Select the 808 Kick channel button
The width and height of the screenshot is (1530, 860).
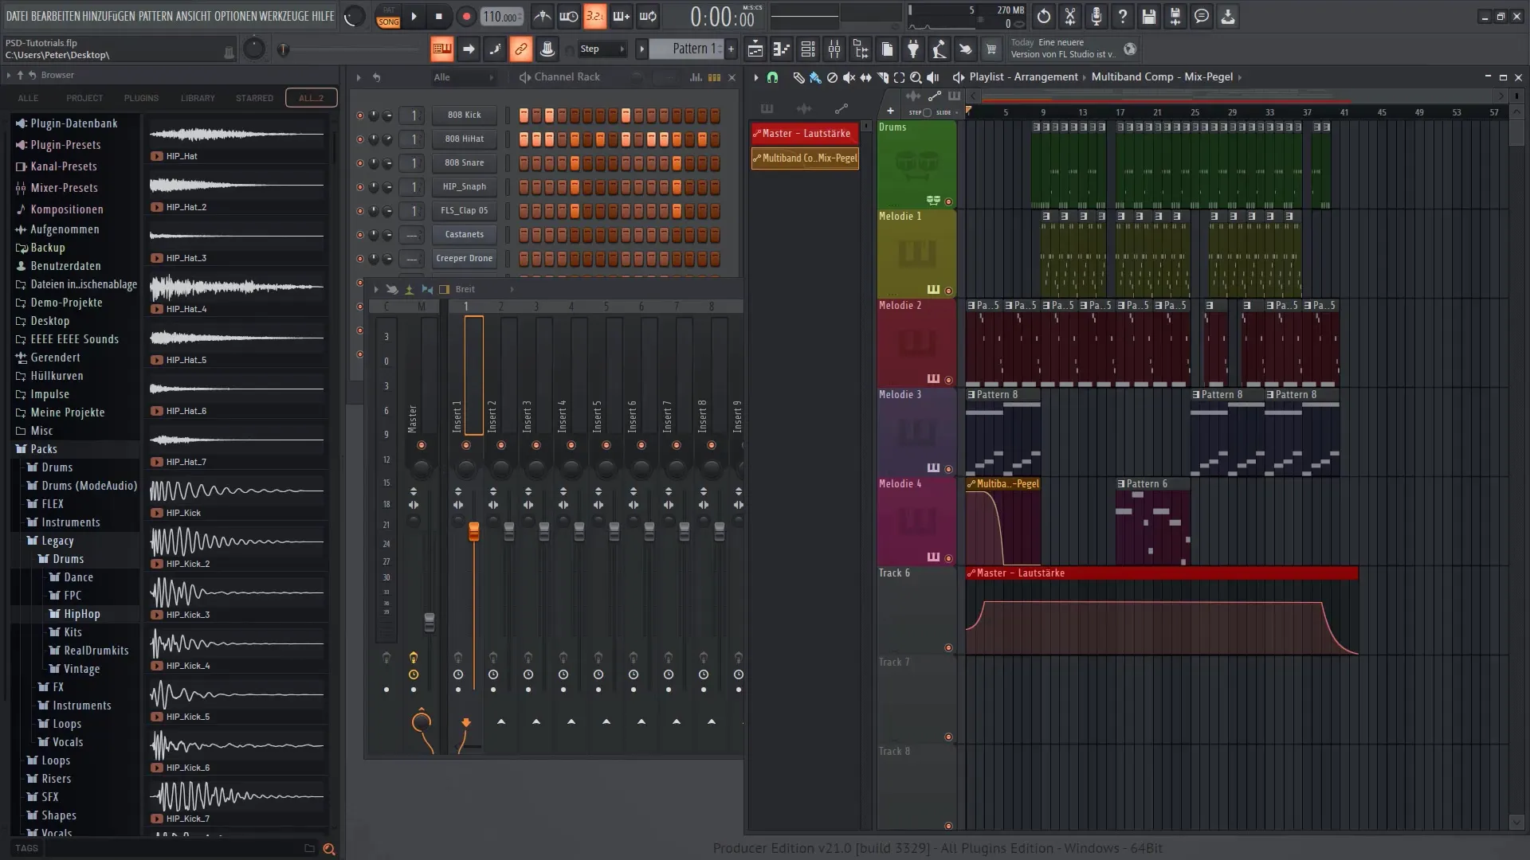(465, 115)
